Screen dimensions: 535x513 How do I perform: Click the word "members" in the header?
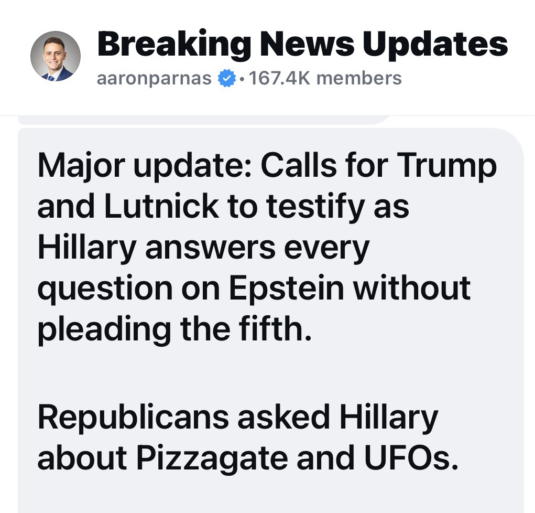coord(359,79)
